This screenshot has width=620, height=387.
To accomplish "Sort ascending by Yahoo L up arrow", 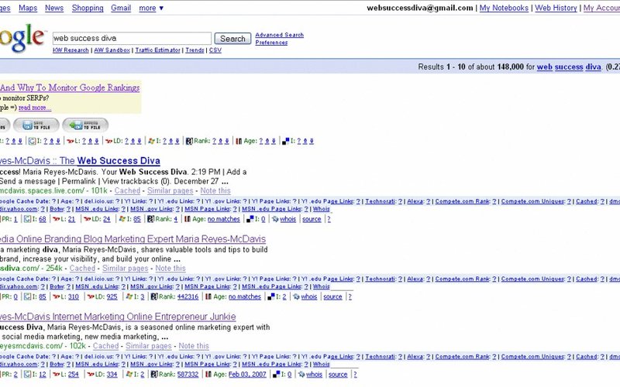I will tap(90, 141).
